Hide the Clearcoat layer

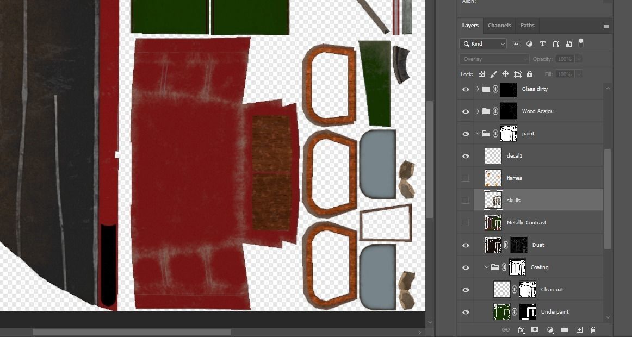(466, 290)
